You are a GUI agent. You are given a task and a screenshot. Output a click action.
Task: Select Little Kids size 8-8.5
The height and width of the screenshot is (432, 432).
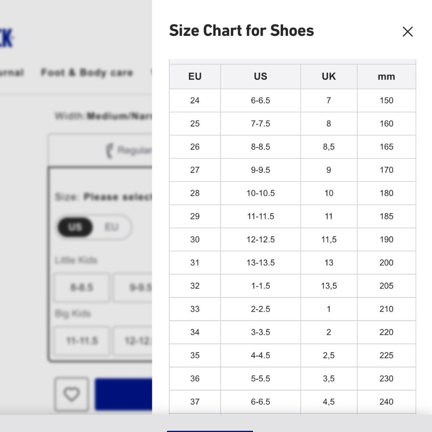tap(82, 288)
